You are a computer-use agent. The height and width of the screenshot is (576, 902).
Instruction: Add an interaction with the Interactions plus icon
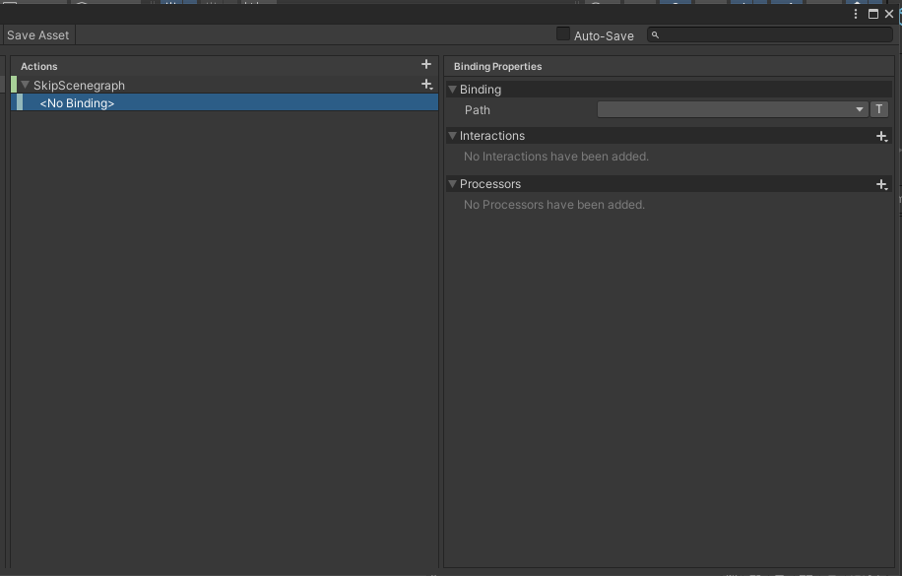pos(881,137)
